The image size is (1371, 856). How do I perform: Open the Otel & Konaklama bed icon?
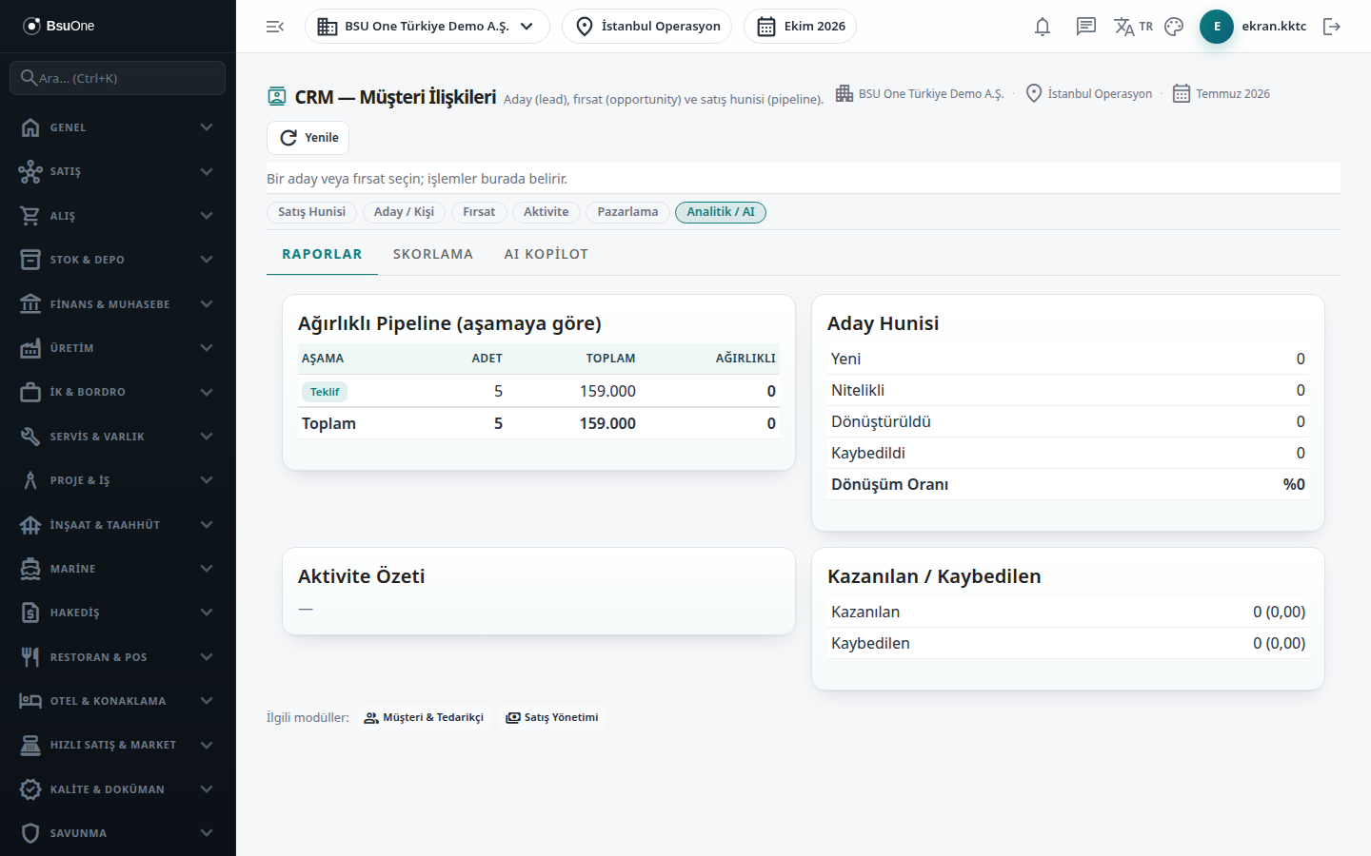coord(30,701)
